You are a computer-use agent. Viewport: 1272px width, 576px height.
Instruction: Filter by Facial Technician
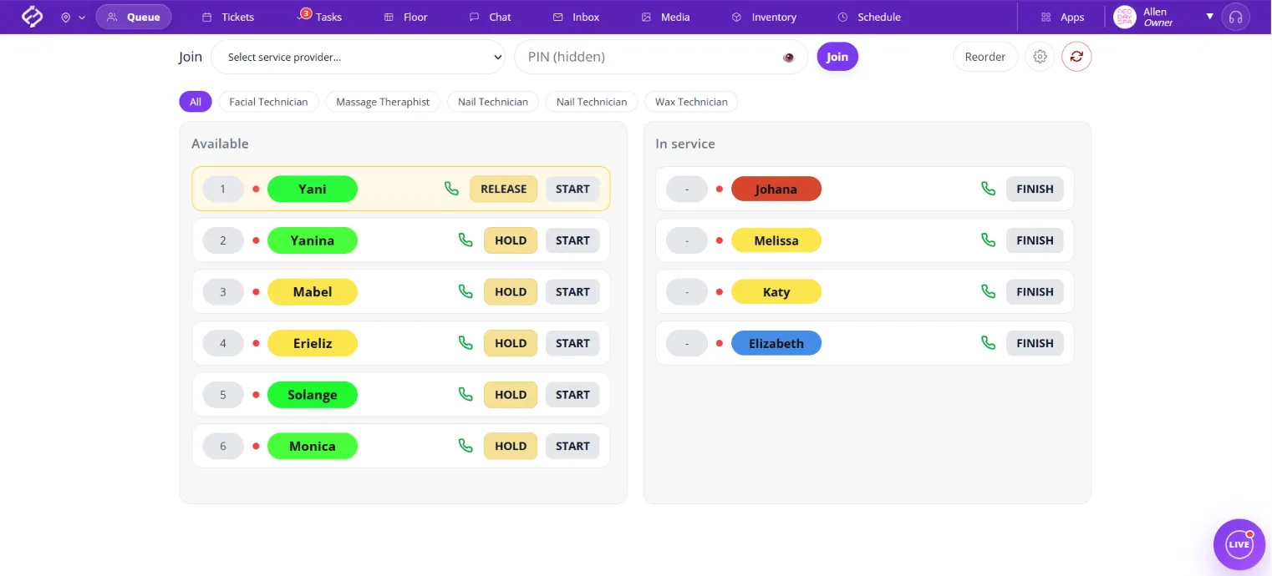pyautogui.click(x=268, y=102)
